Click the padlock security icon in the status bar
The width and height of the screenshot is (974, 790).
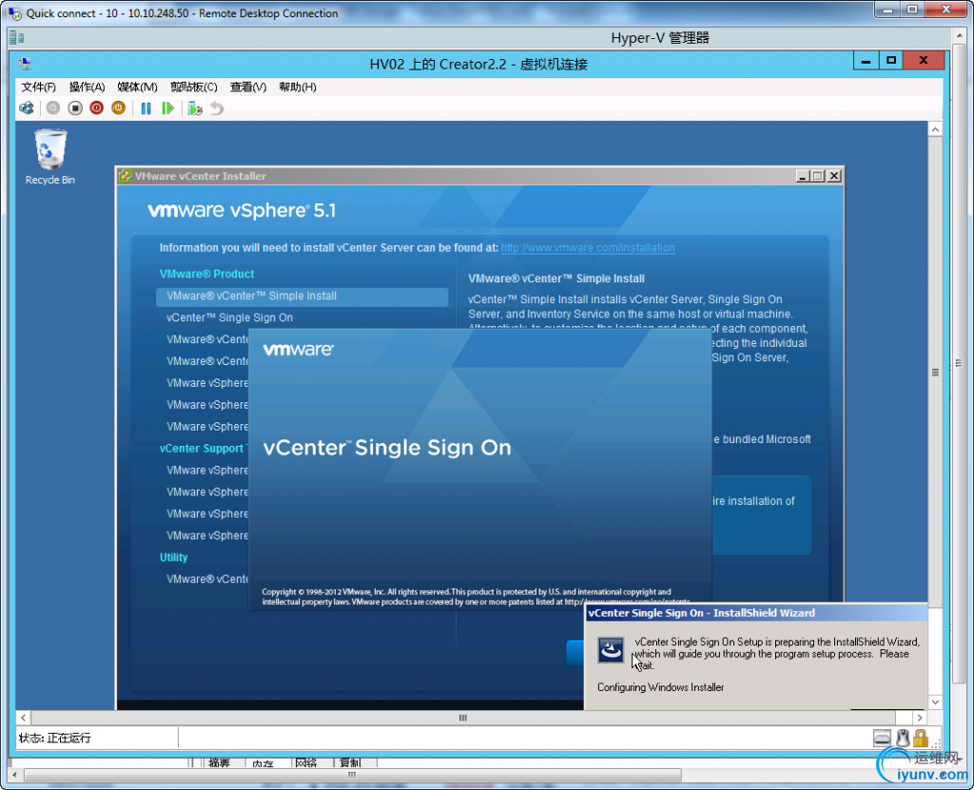click(921, 739)
